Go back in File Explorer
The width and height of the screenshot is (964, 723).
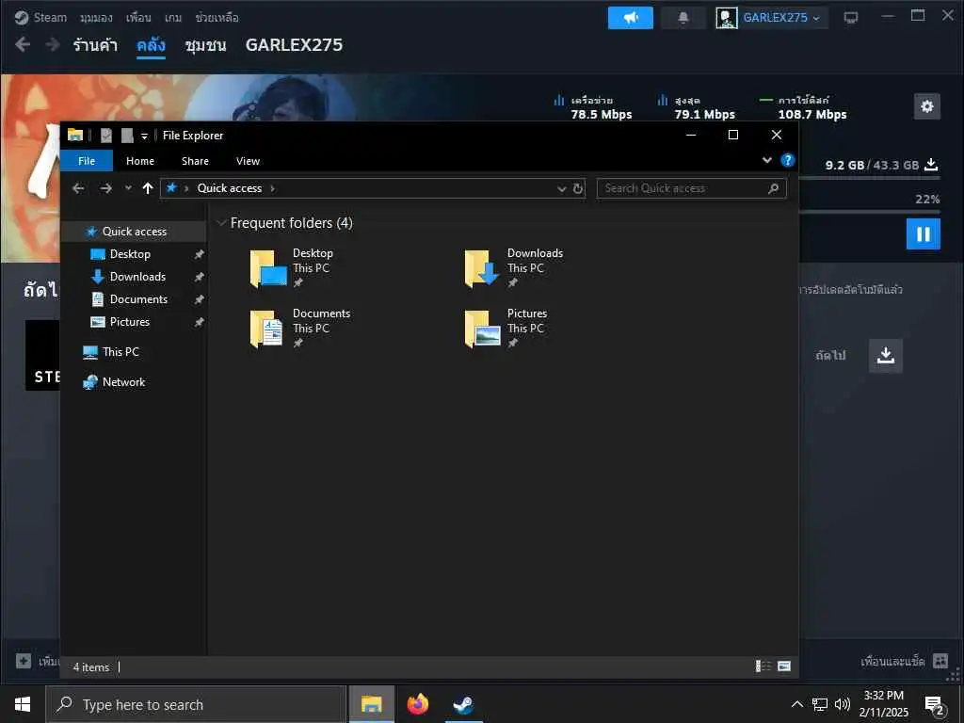(78, 188)
